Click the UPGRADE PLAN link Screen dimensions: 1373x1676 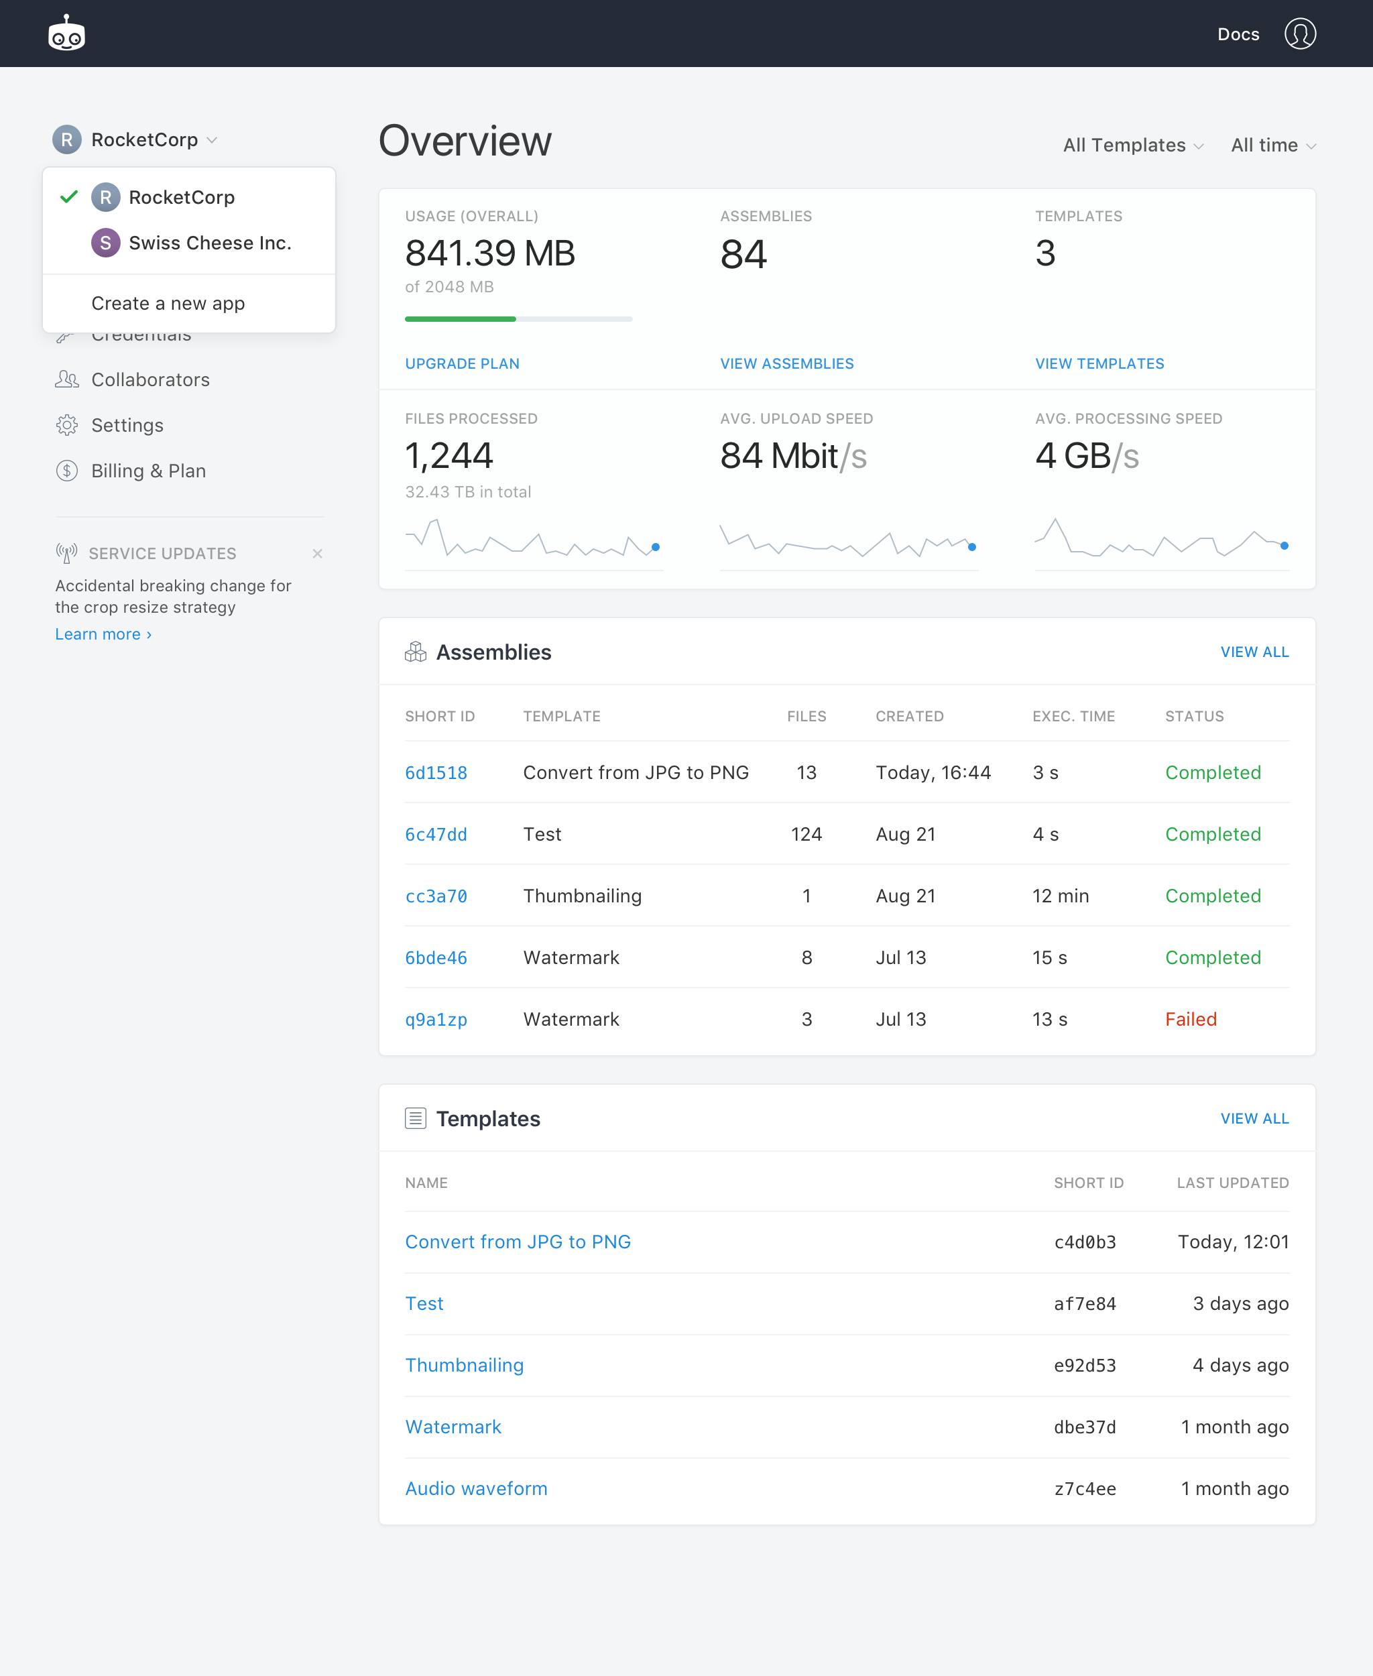462,364
